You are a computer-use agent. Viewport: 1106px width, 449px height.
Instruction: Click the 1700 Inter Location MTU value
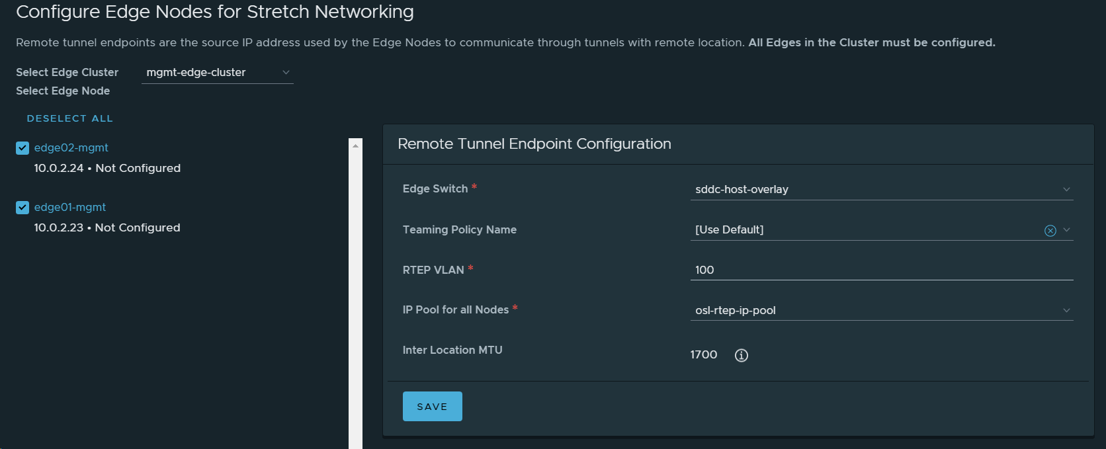click(x=703, y=355)
